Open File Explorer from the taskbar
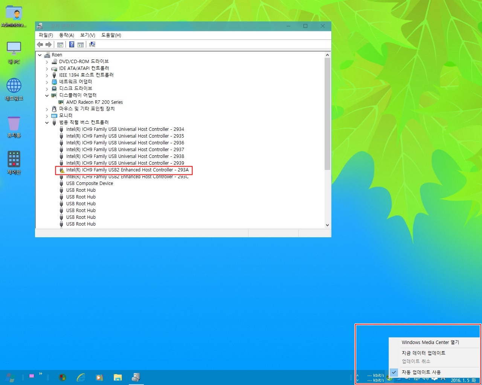482x385 pixels. [118, 377]
